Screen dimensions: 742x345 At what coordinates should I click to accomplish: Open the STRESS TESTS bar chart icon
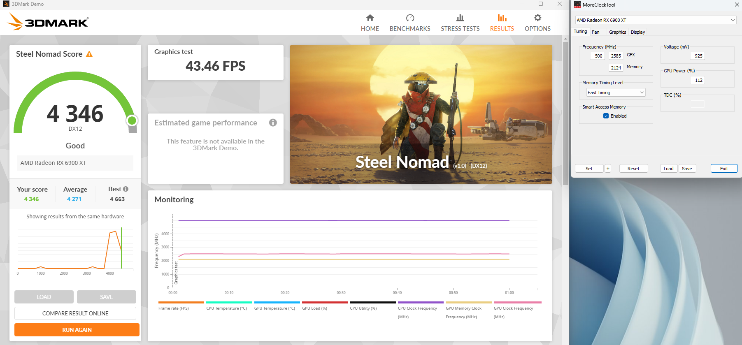[x=460, y=18]
